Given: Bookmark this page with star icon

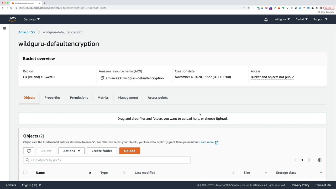Looking at the screenshot, I should (x=249, y=8).
